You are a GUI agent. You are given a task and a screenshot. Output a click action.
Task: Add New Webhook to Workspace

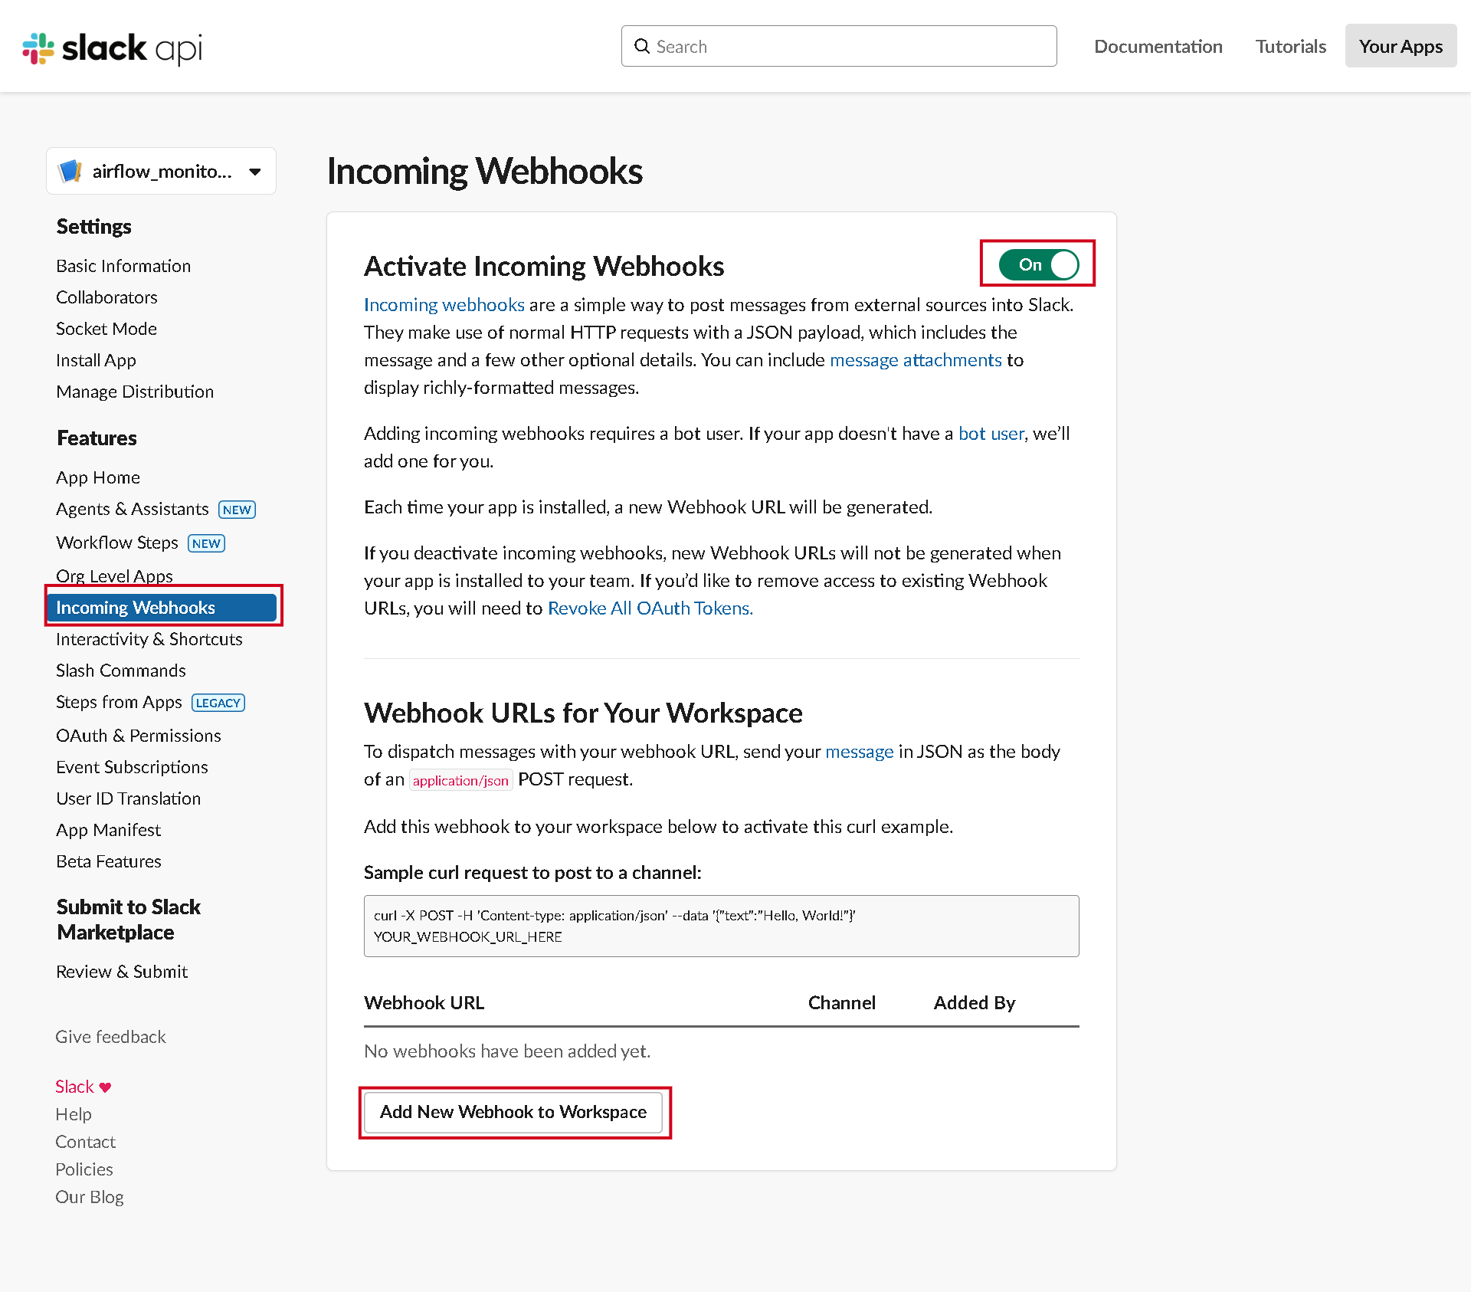(513, 1112)
